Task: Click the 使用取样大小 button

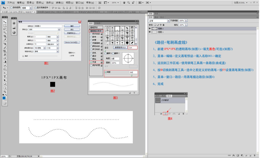Action: [x=120, y=47]
